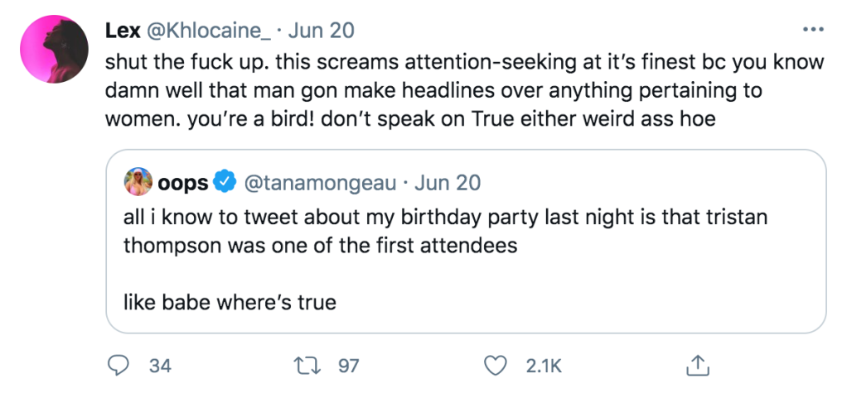Viewport: 847px width, 393px height.
Task: Click the 2.1K likes count
Action: (545, 365)
